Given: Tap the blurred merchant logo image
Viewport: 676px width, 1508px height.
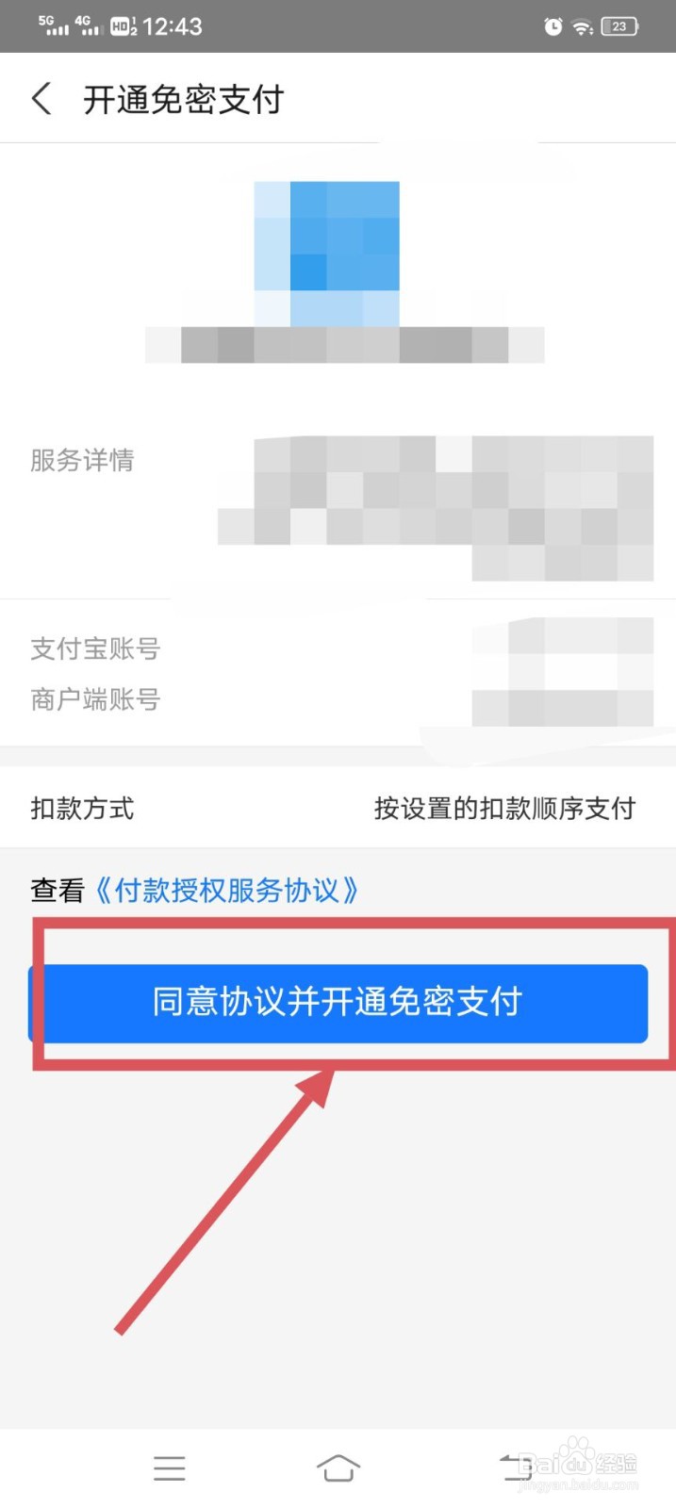Looking at the screenshot, I should point(327,254).
